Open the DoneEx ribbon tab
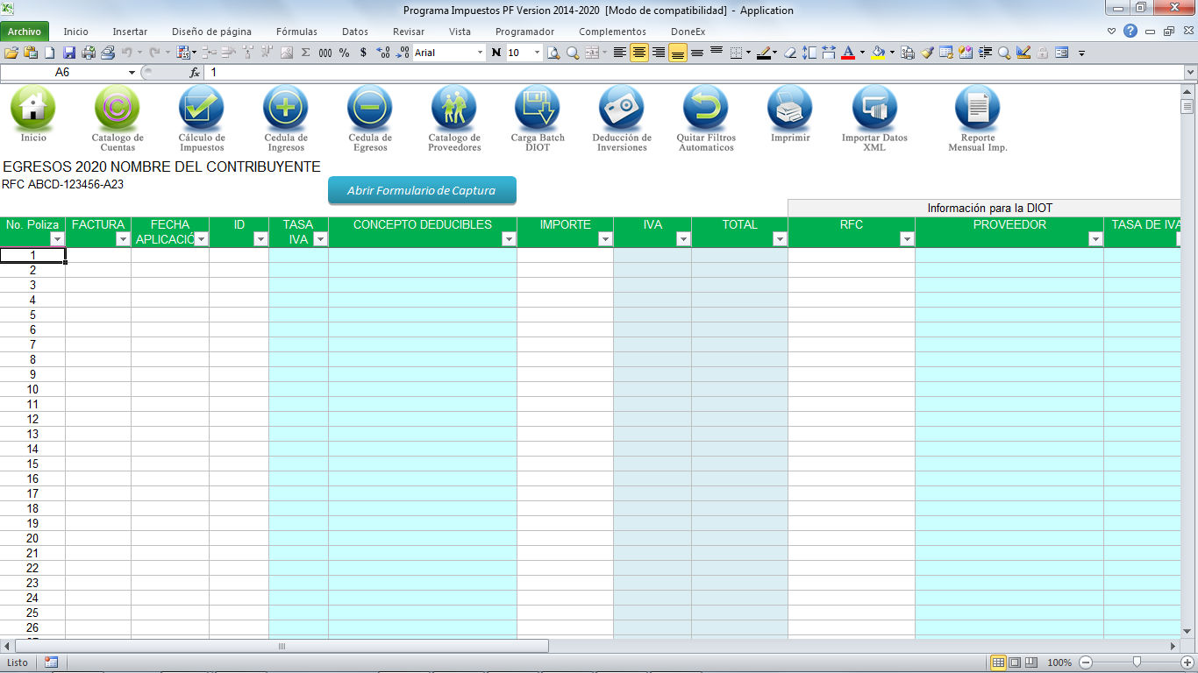Screen dimensions: 1198x673 (688, 32)
